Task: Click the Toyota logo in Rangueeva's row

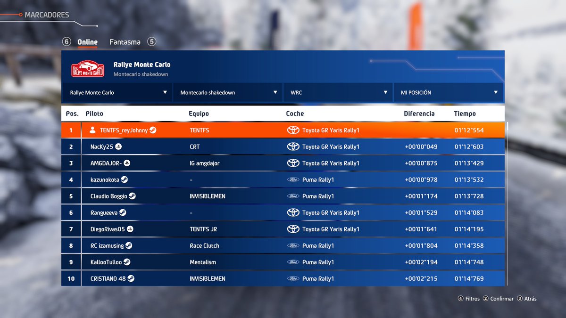Action: click(x=293, y=212)
